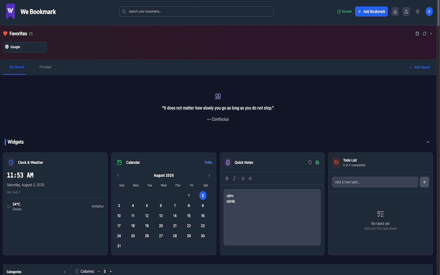Go to previous month in Calendar
Image resolution: width=440 pixels, height=275 pixels.
[118, 175]
